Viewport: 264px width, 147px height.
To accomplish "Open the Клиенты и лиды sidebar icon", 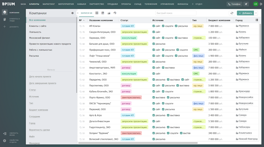I will click(x=5, y=20).
